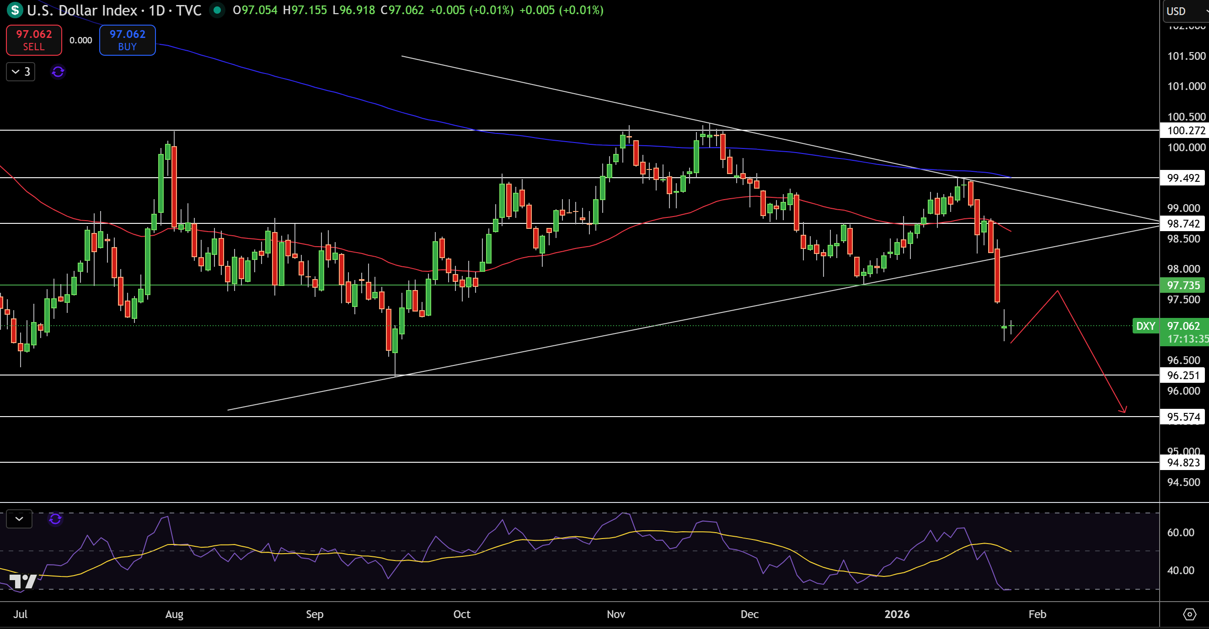This screenshot has width=1209, height=629.
Task: Click the Dec label on the time axis
Action: (x=749, y=614)
